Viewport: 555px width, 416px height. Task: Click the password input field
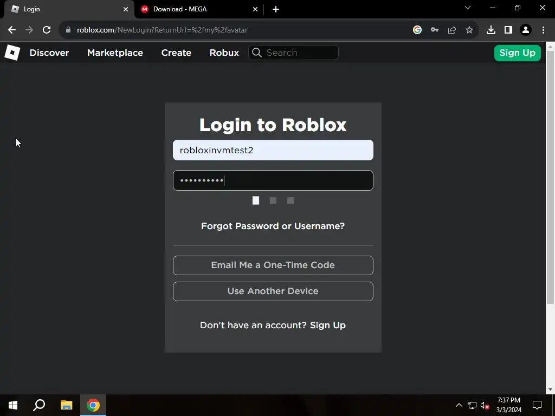pos(273,180)
